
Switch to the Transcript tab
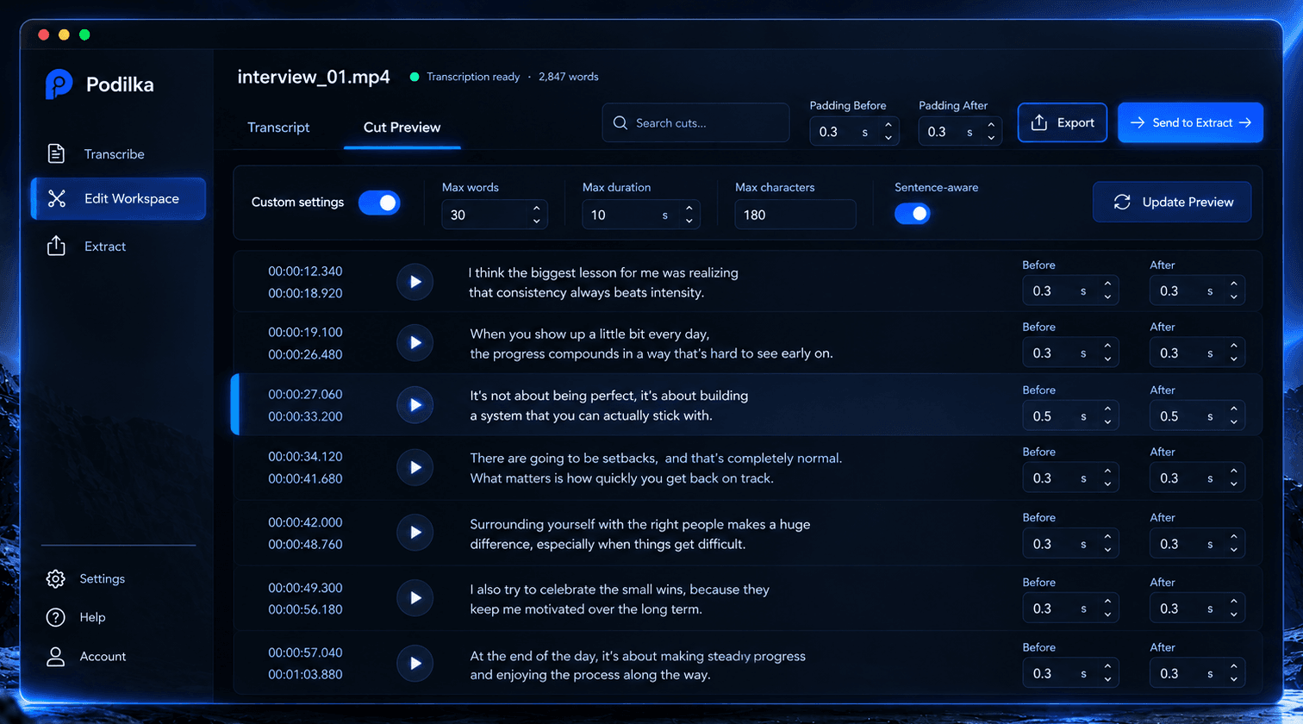[x=278, y=128]
